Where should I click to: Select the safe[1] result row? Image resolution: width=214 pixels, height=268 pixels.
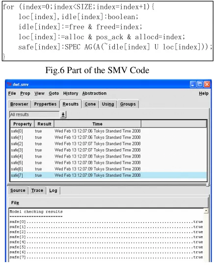click(x=108, y=137)
